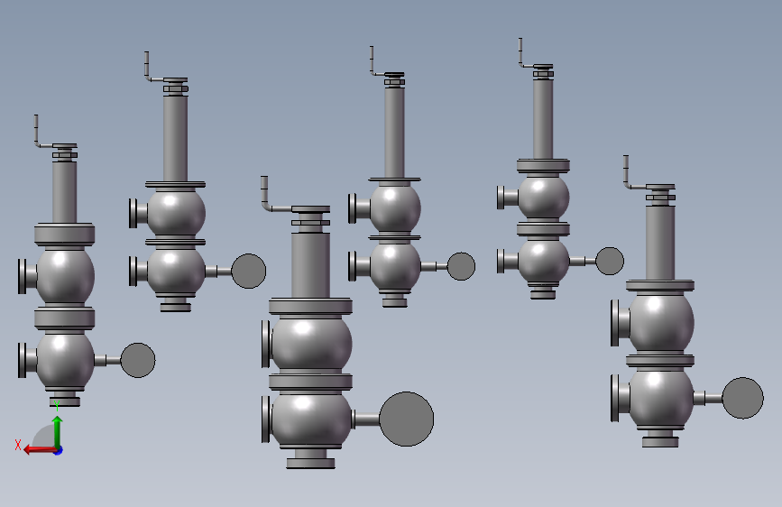This screenshot has height=507, width=782.
Task: Select the round disc of the leftmost valve
Action: pyautogui.click(x=138, y=360)
